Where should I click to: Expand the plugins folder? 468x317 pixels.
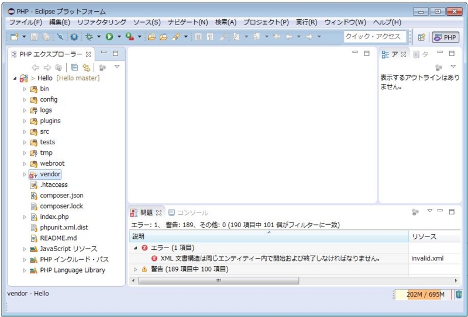click(x=25, y=121)
